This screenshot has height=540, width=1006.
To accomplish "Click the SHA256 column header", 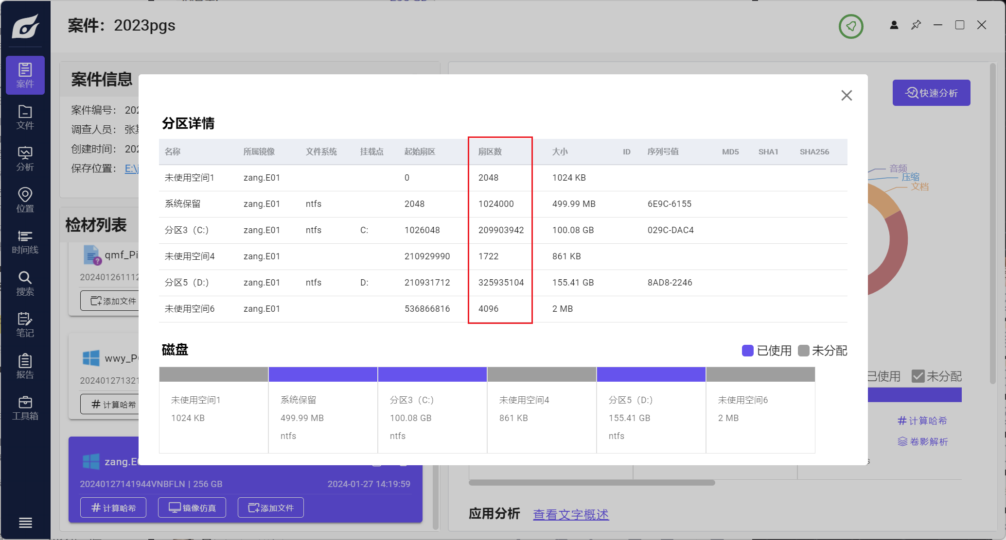I will click(x=814, y=152).
